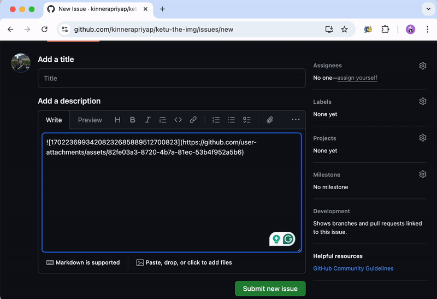The image size is (437, 299).
Task: Click Markdown is supported link
Action: [83, 262]
